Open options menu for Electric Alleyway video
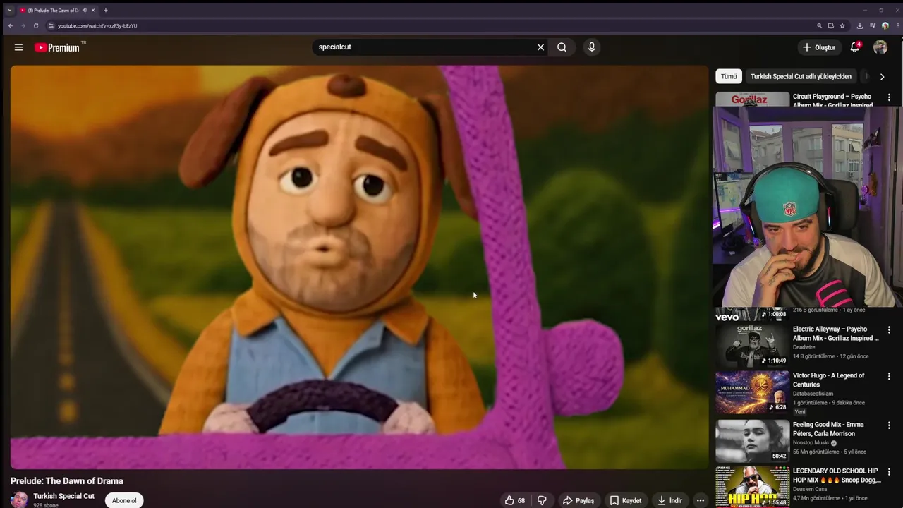Screen dimensions: 903x508 click(x=889, y=329)
